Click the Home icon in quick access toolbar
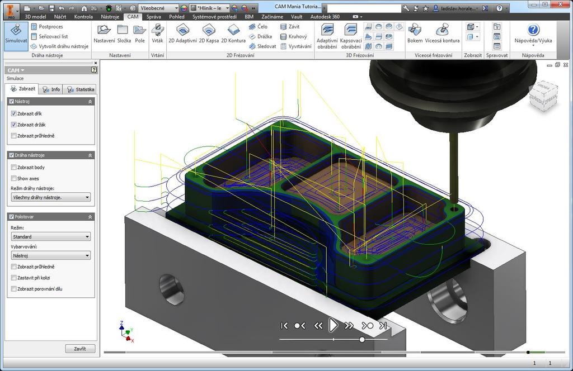 [x=84, y=8]
